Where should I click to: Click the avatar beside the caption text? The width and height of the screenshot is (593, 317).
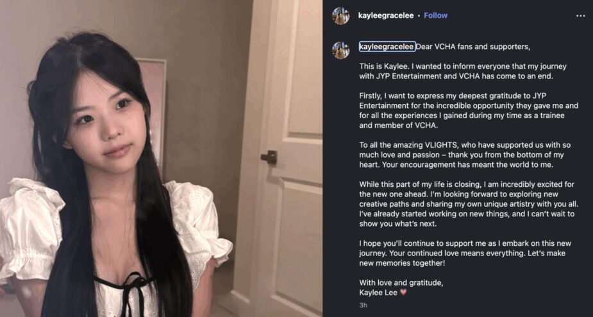(340, 50)
